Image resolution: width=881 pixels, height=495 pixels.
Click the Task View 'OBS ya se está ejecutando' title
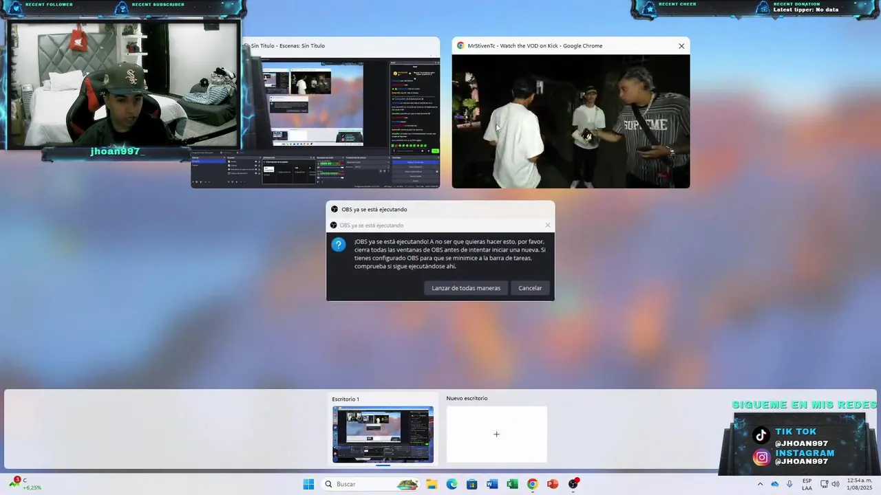374,210
